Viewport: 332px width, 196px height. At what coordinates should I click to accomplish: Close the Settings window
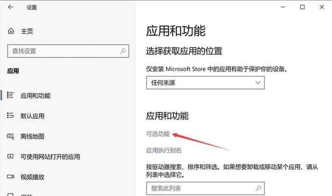click(x=322, y=7)
